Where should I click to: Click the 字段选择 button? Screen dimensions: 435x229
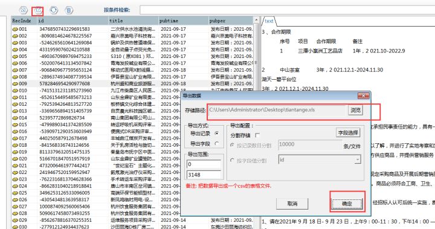[348, 133]
